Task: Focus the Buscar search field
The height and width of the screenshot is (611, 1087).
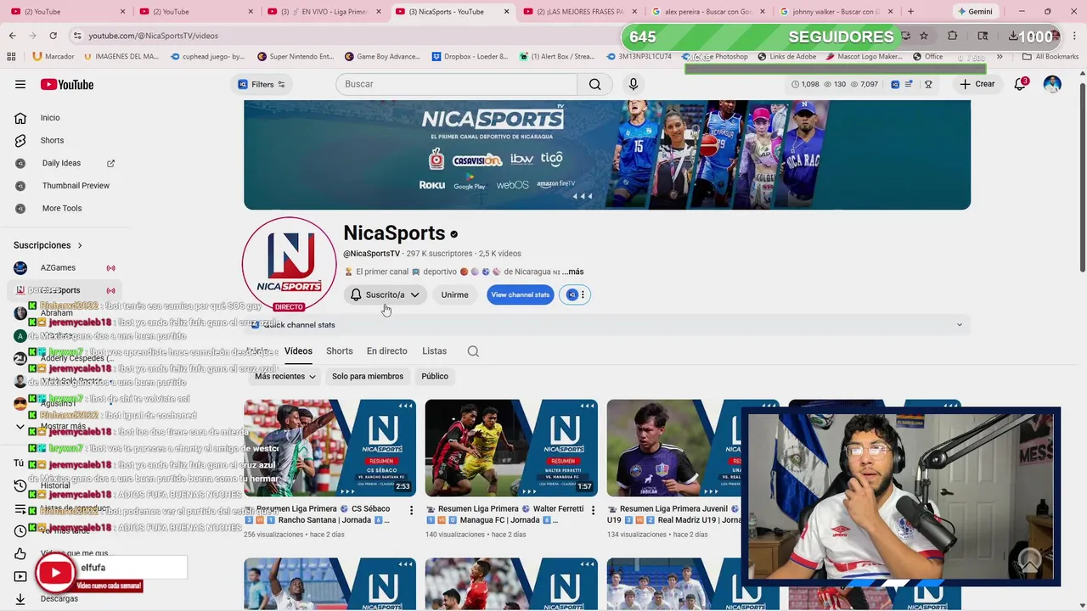Action: (x=457, y=84)
